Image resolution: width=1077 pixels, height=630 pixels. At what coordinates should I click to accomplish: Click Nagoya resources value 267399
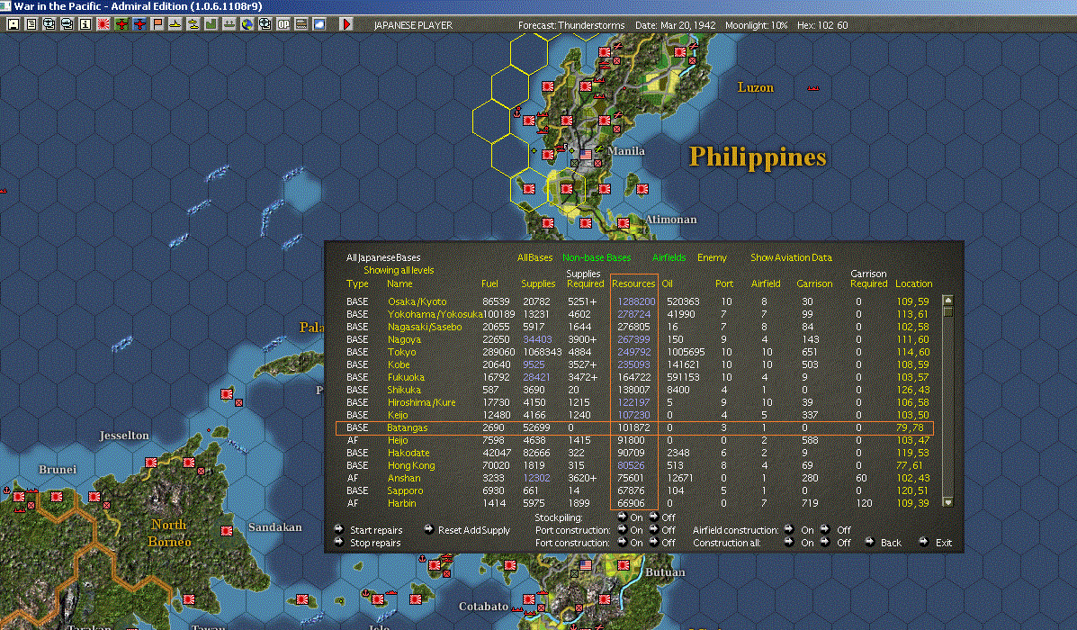[x=633, y=339]
